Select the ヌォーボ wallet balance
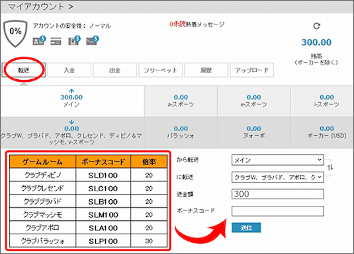Screen dimensions: 354x254 pos(254,133)
